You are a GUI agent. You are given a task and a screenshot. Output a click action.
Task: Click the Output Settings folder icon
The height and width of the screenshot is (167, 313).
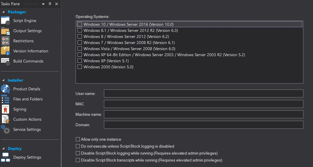point(5,31)
